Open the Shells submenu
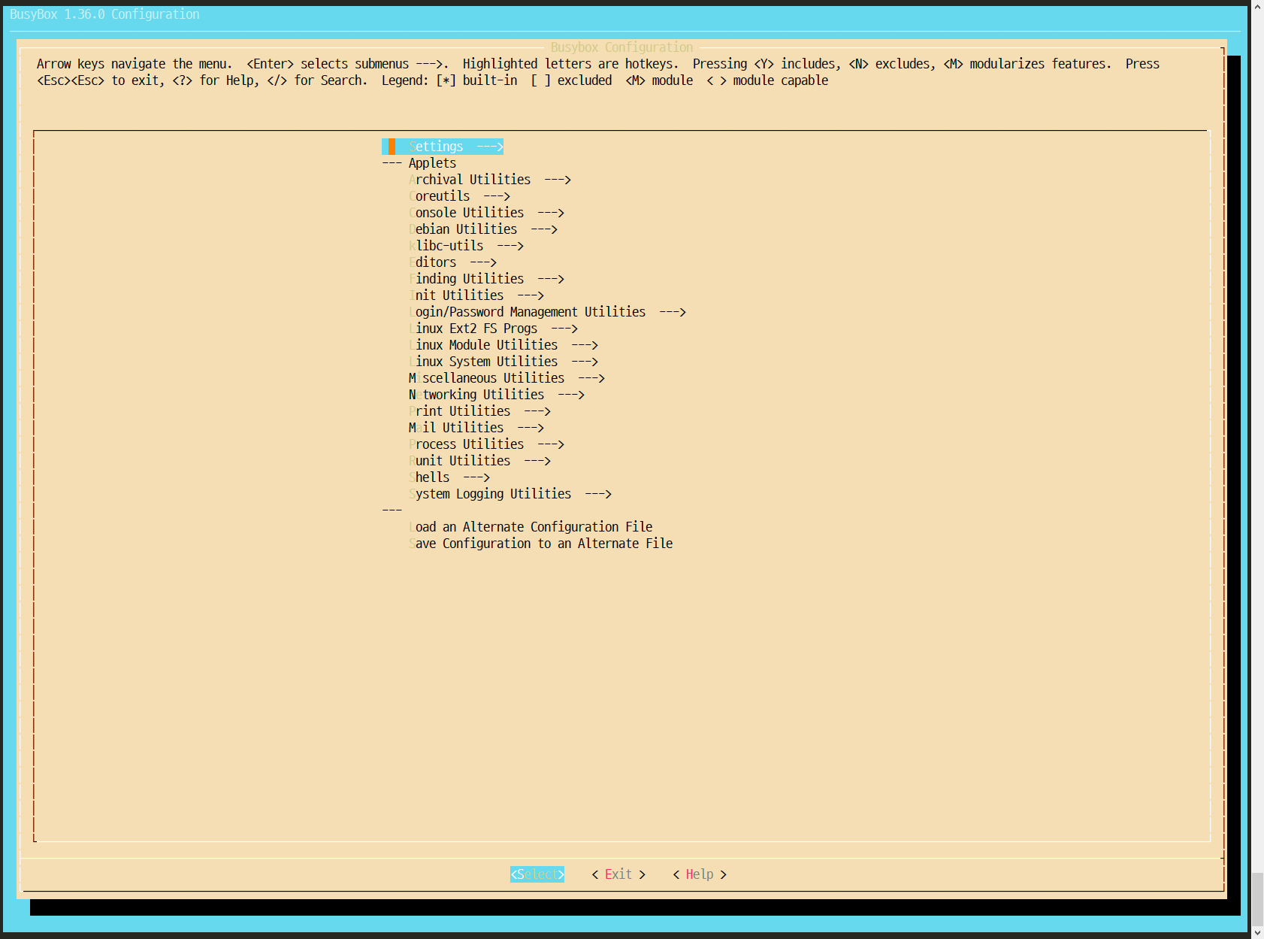1264x939 pixels. [449, 477]
